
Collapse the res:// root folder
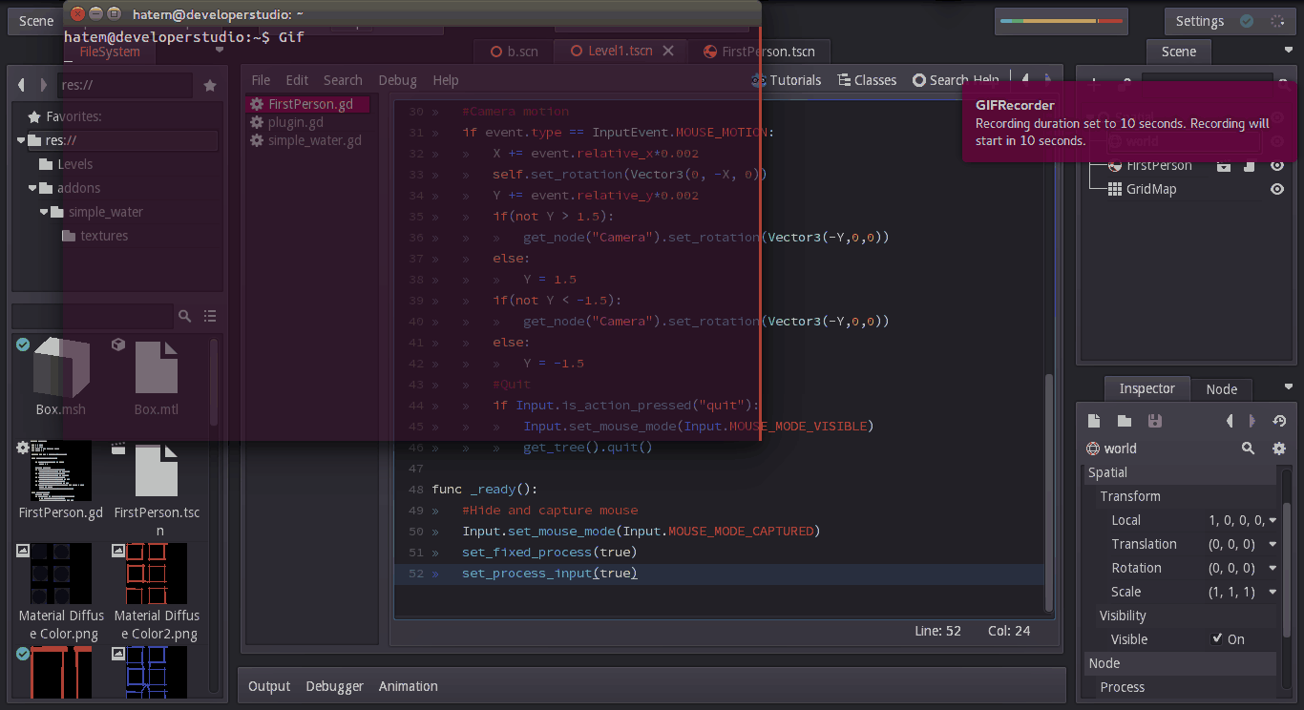point(21,140)
